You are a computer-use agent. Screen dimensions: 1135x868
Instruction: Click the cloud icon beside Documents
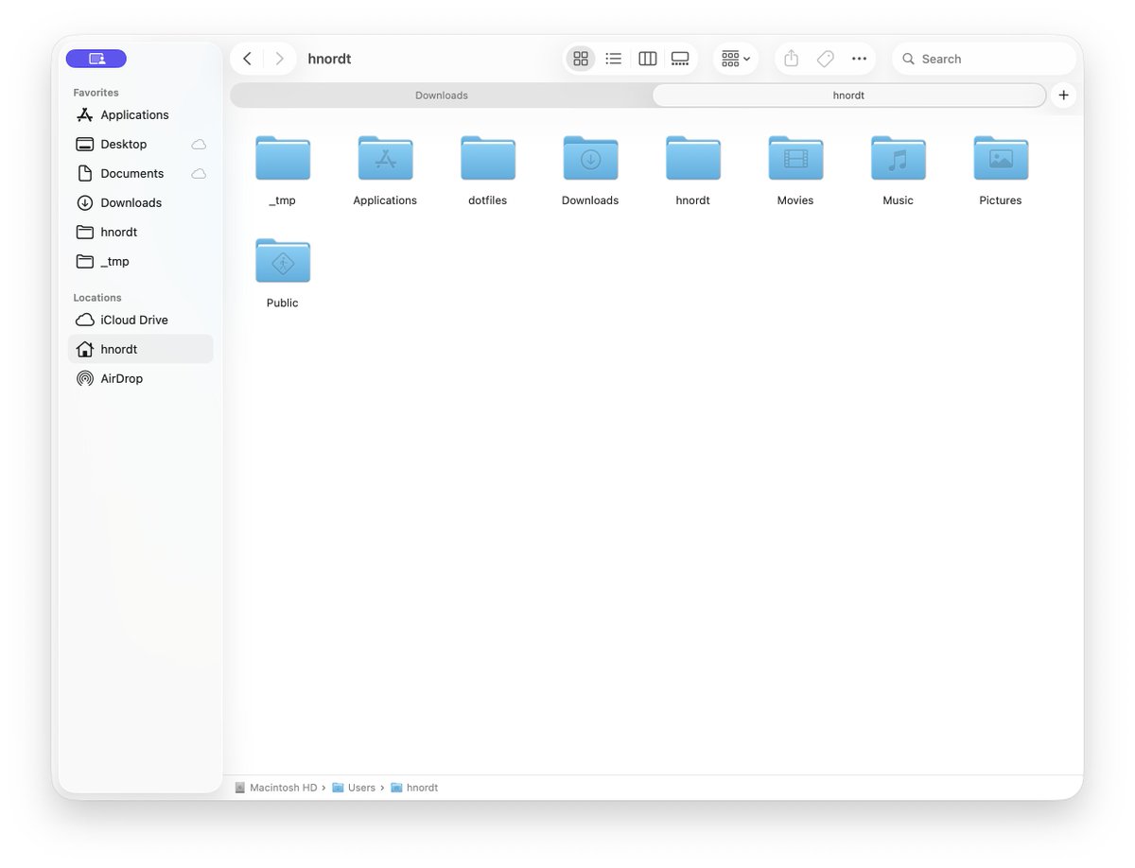[199, 174]
